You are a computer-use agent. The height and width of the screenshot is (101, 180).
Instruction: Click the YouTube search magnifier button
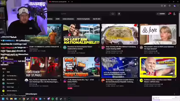(x=112, y=14)
